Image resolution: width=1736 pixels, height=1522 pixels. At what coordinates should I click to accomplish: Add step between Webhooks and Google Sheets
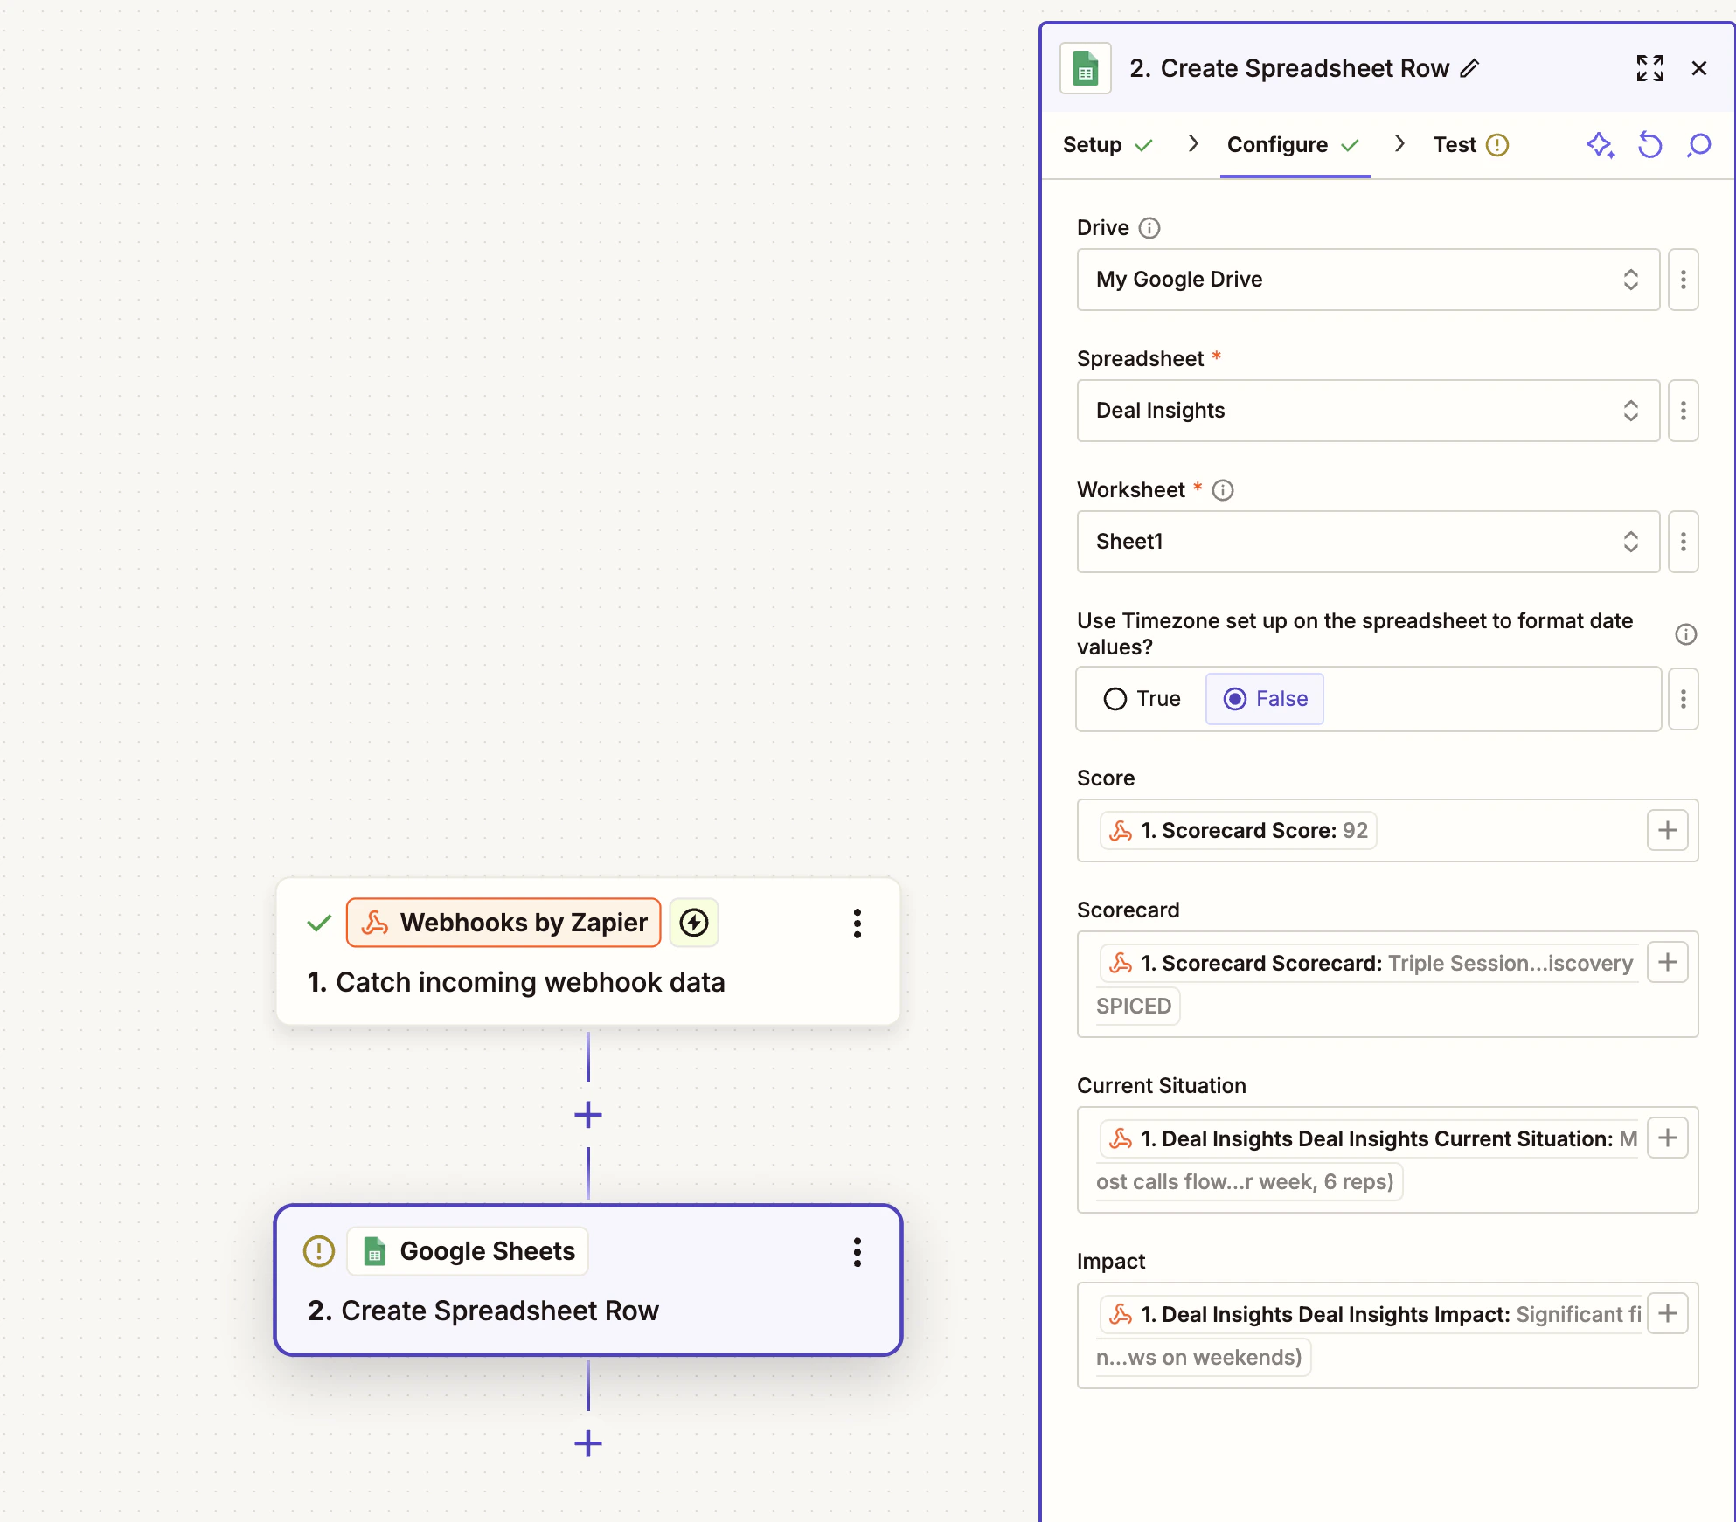(587, 1114)
